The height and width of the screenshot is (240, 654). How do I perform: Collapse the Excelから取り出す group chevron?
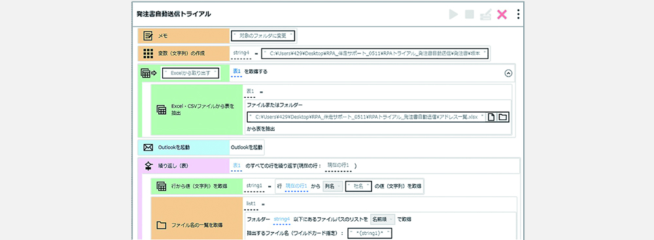coord(508,73)
